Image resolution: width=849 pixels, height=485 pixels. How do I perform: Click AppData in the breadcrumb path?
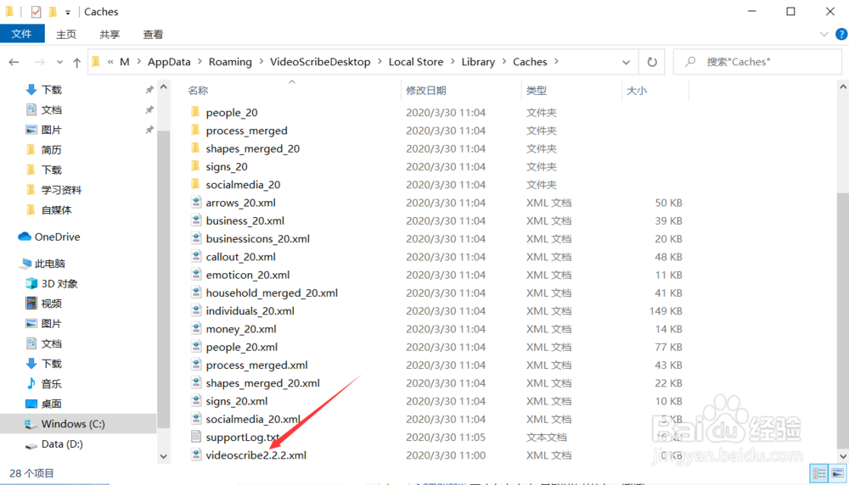click(169, 62)
